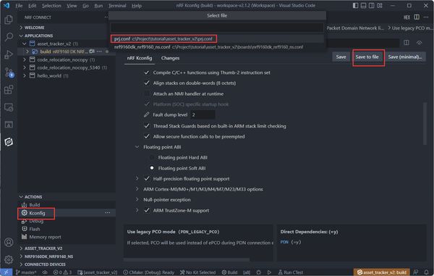Open the Selection menu

point(51,6)
